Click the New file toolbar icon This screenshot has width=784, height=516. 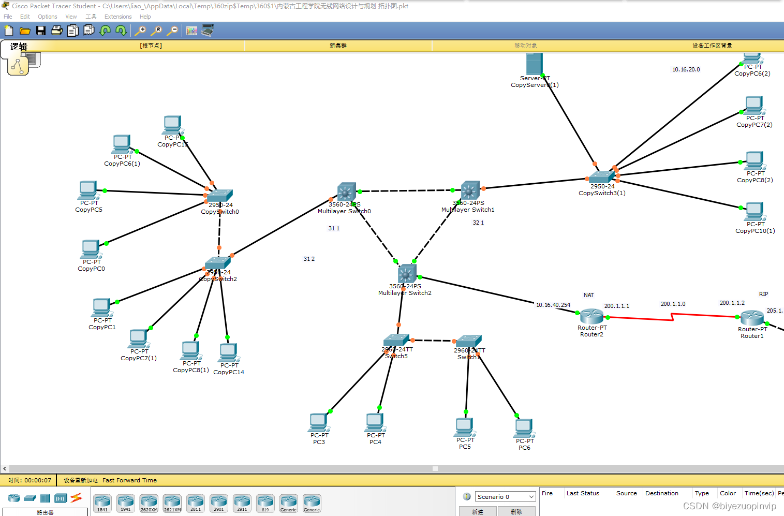pyautogui.click(x=9, y=31)
